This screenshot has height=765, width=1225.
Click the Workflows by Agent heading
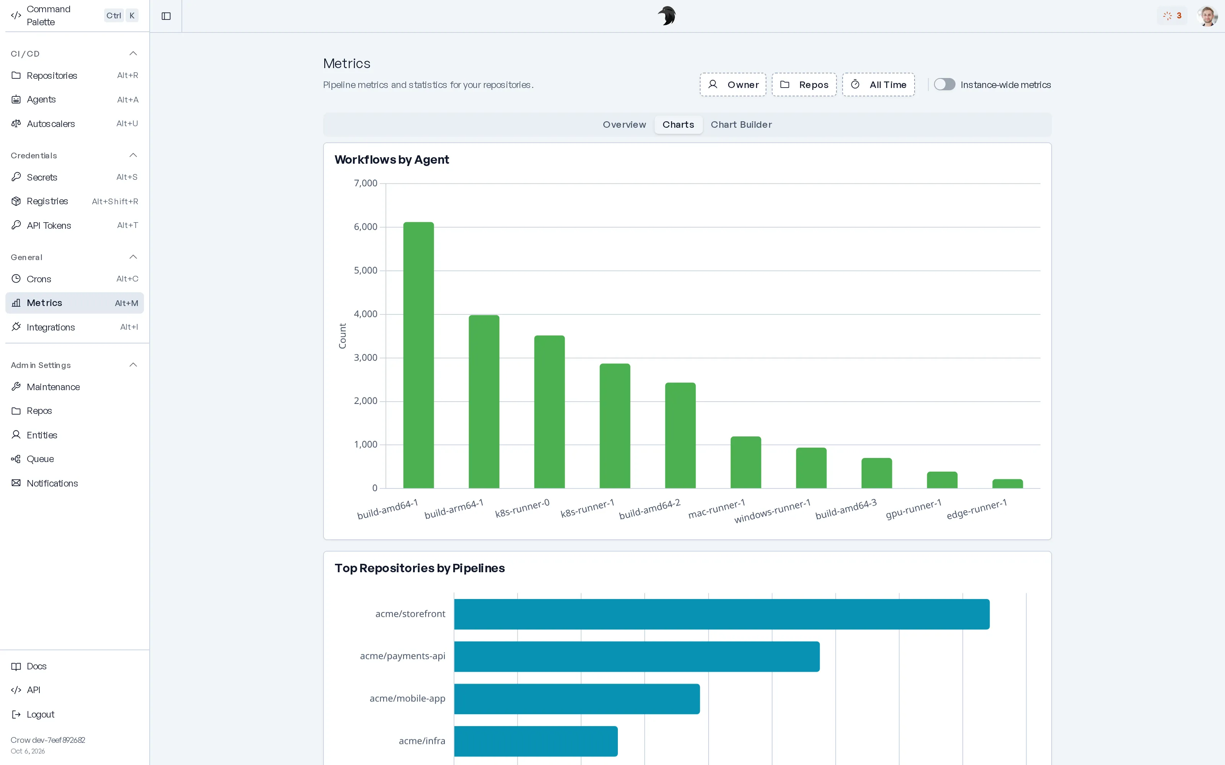click(392, 160)
